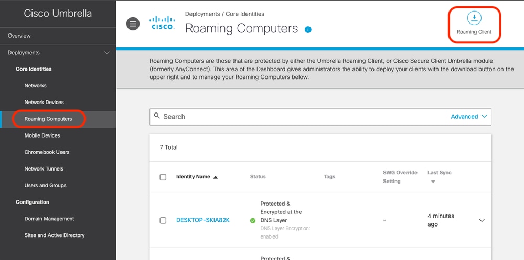
Task: Click the Deployments / Core Identities breadcrumb
Action: pos(224,14)
